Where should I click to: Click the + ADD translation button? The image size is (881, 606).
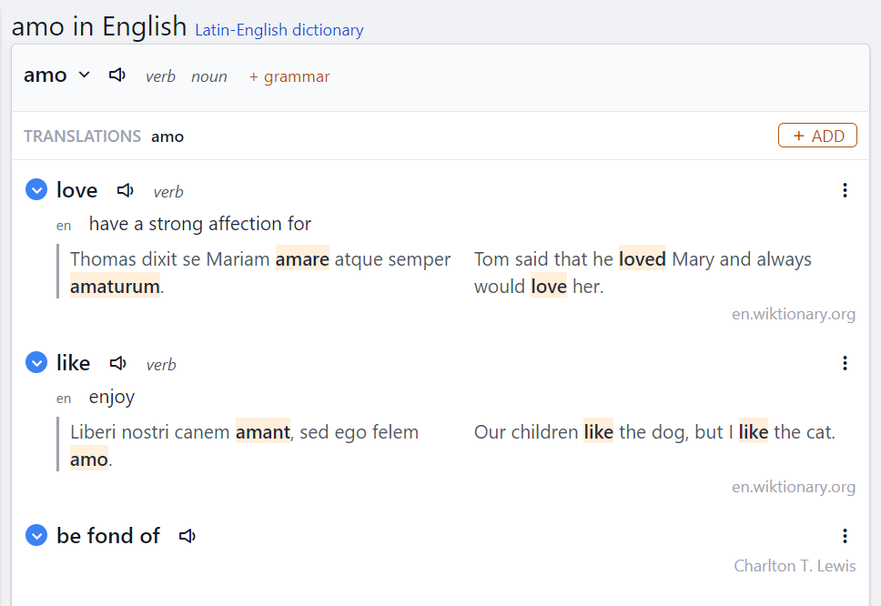816,135
